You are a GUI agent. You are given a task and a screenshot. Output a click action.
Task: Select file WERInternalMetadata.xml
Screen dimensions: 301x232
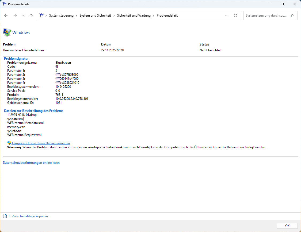[25, 123]
